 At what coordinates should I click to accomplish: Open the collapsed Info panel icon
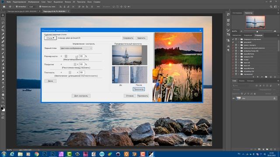tap(228, 24)
